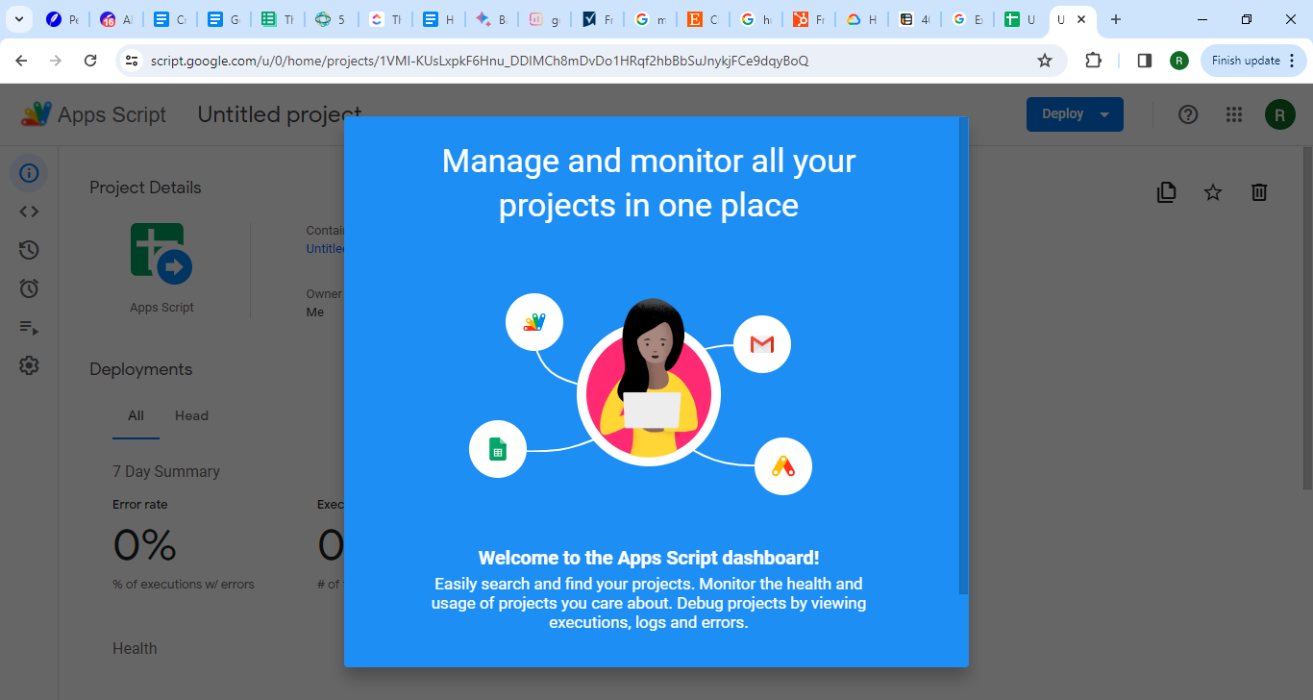Select the All deployments tab
This screenshot has height=700, width=1313.
coord(136,416)
